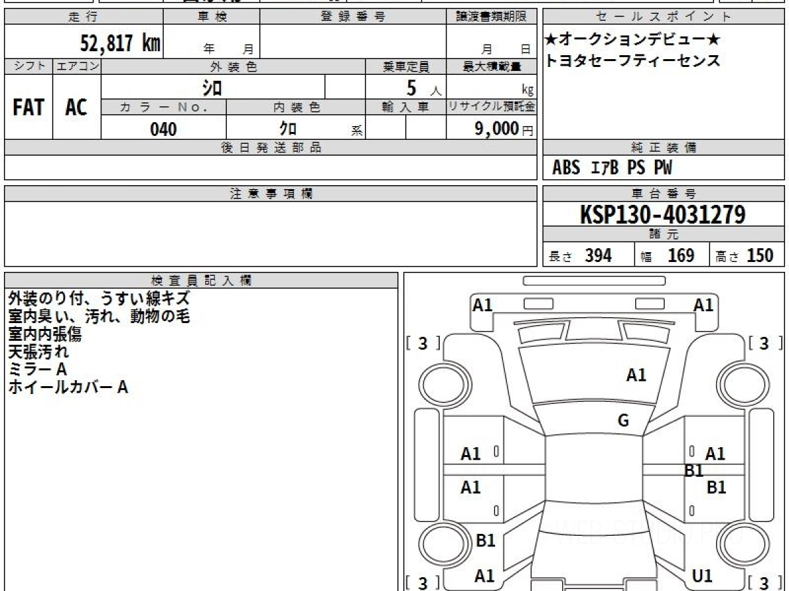The width and height of the screenshot is (789, 591).
Task: Click the 乗車定員 header
Action: 406,66
